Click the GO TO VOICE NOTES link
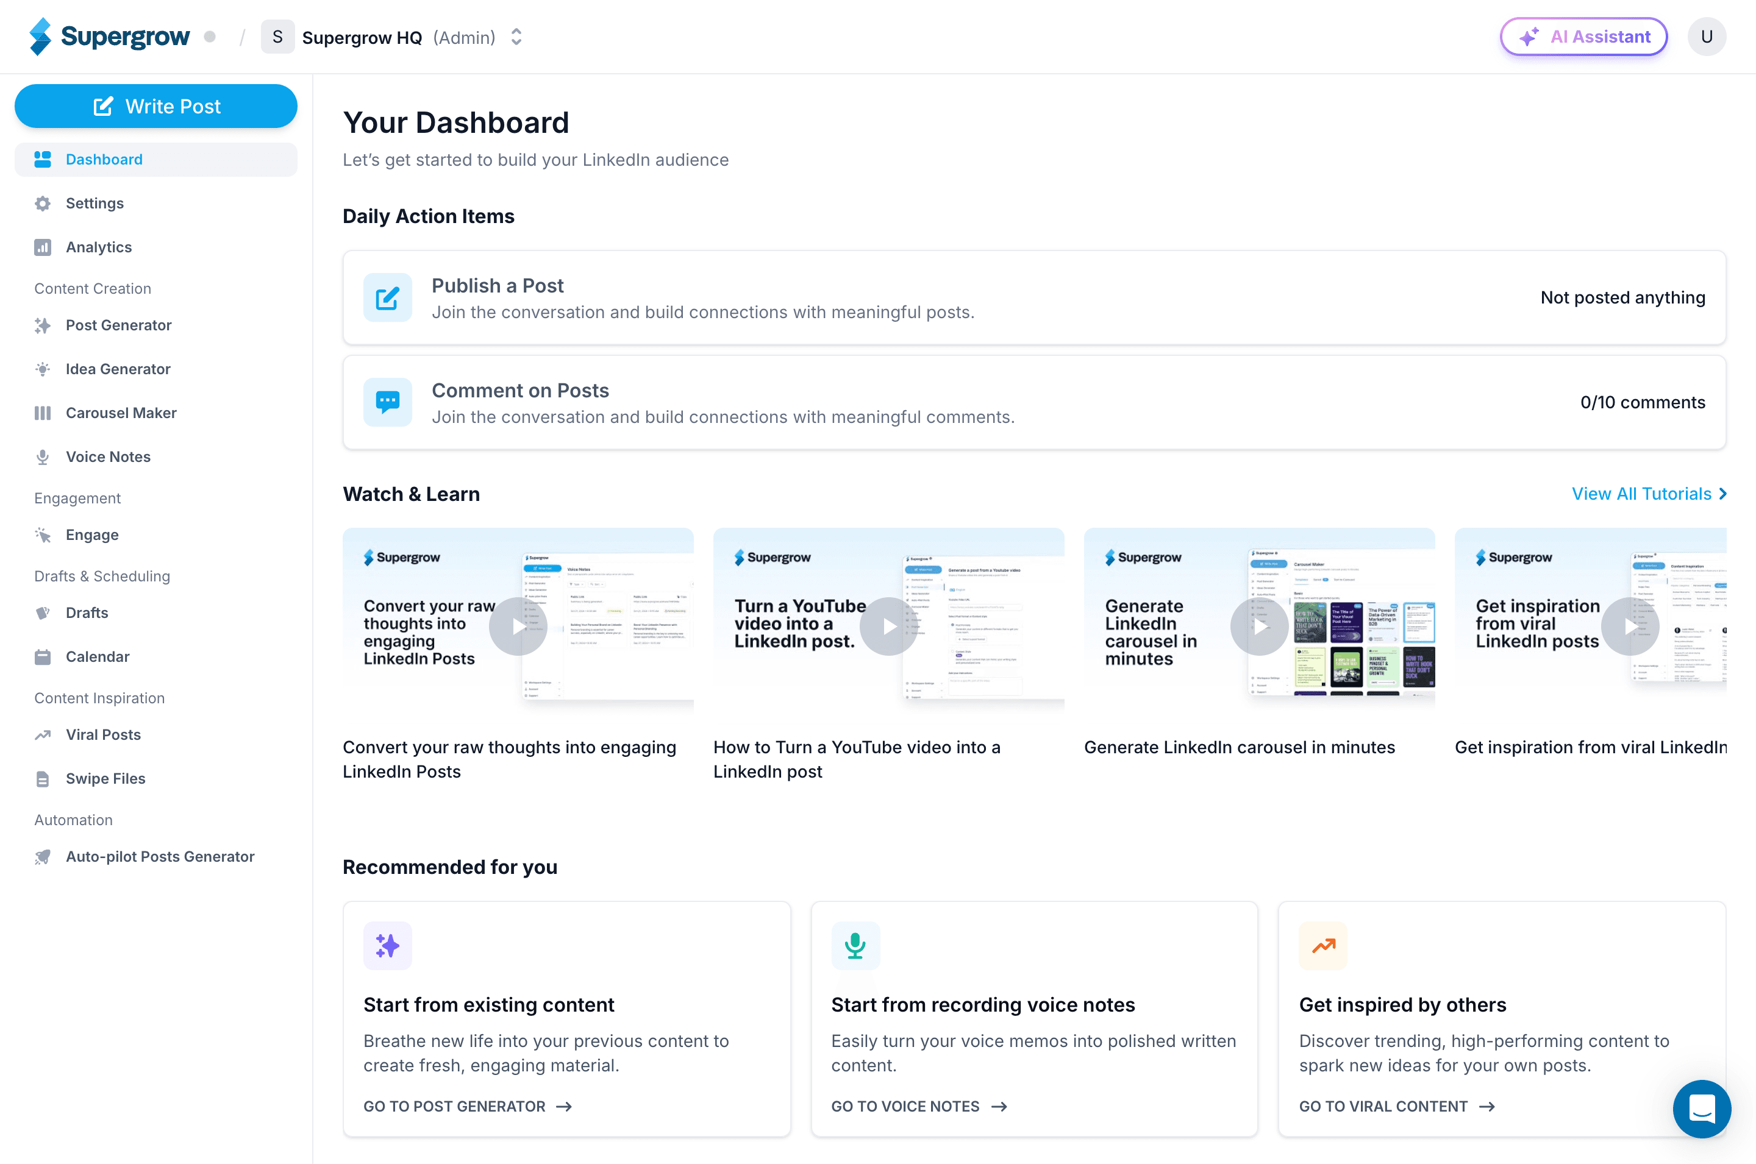1756x1164 pixels. tap(918, 1106)
